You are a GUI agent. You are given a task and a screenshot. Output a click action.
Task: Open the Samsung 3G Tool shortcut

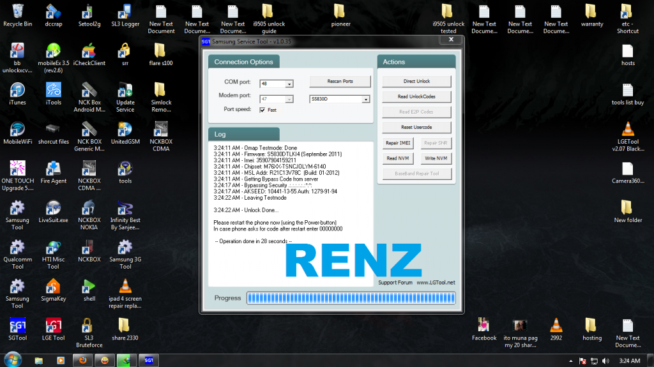click(x=125, y=255)
